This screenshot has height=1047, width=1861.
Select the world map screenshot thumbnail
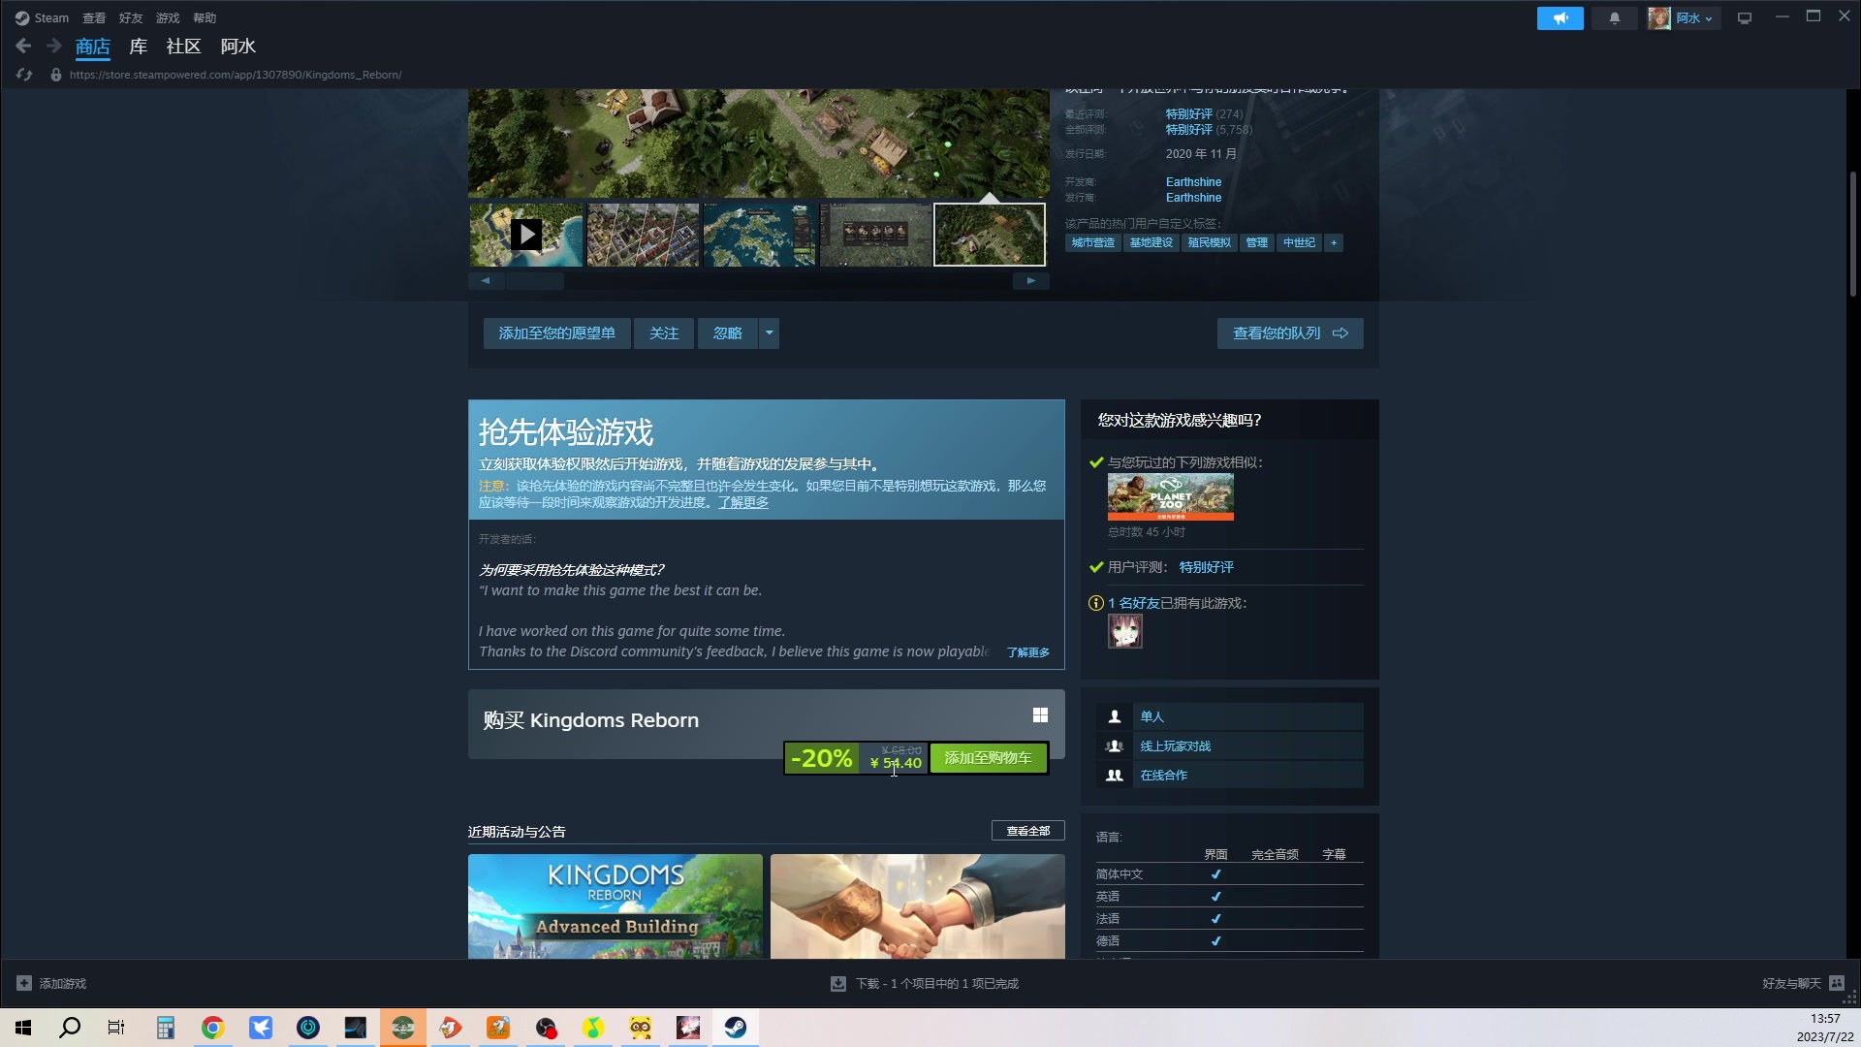click(759, 235)
